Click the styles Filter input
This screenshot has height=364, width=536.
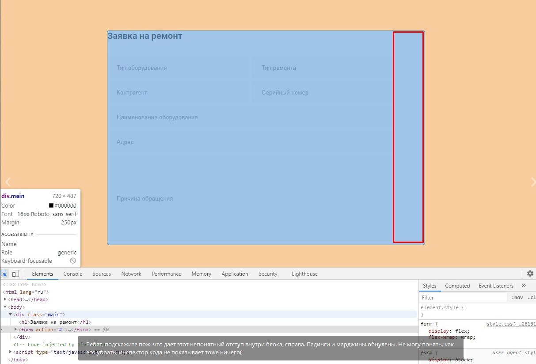click(463, 297)
